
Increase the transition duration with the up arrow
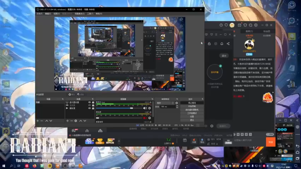[x=177, y=106]
